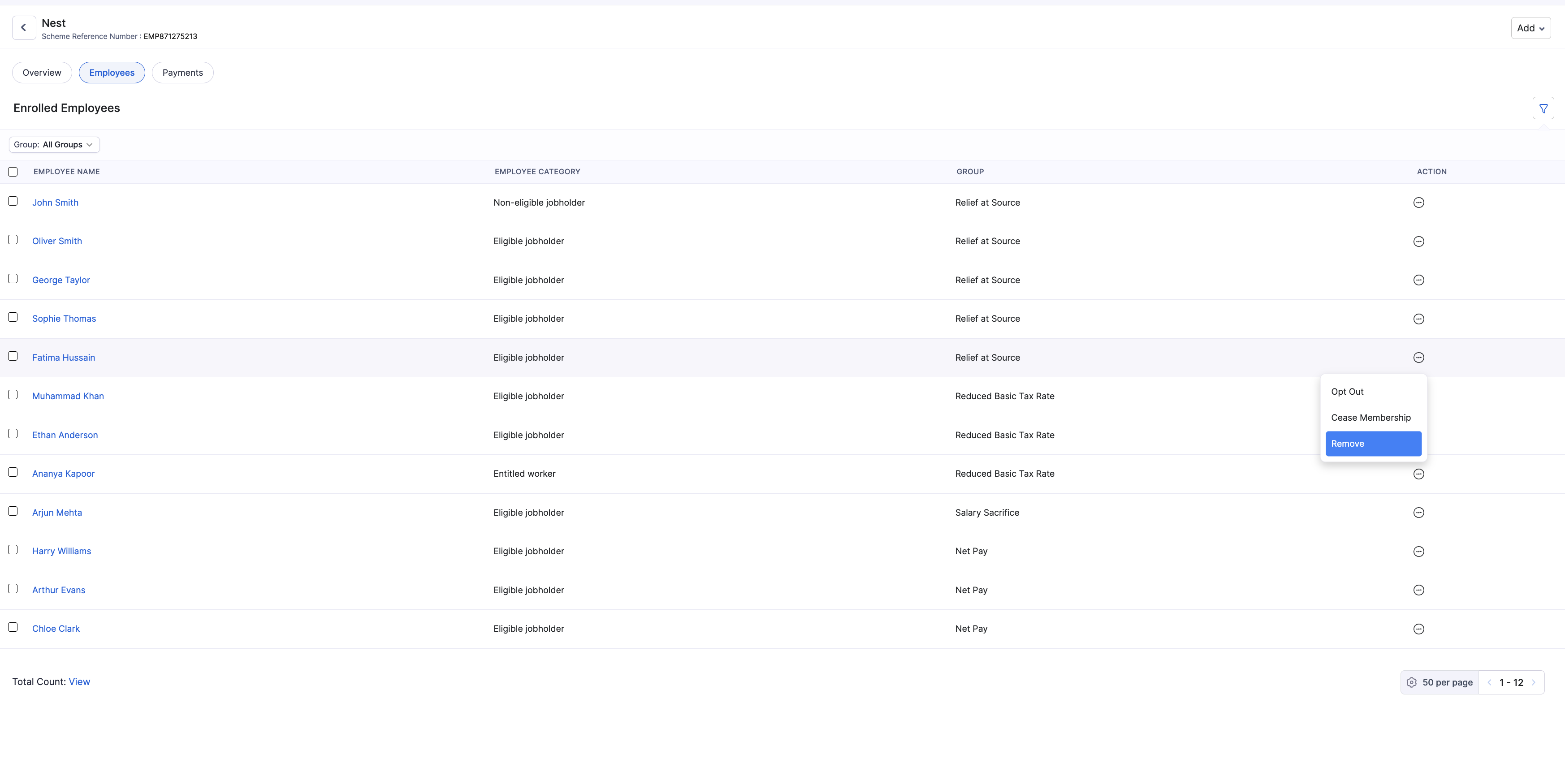The image size is (1565, 776).
Task: Click the EMPLOYEE CATEGORY column header
Action: (x=537, y=172)
